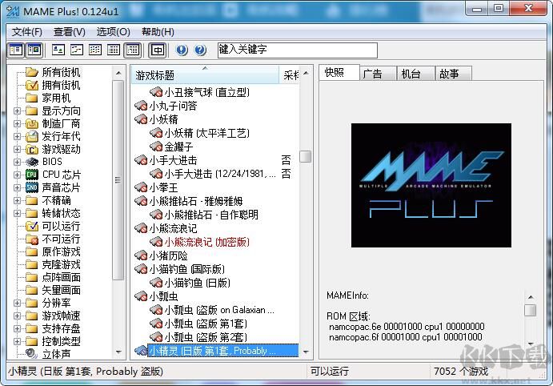Viewport: 553px width, 386px height.
Task: Click the game list vertical scrollbar thumb
Action: 306,157
